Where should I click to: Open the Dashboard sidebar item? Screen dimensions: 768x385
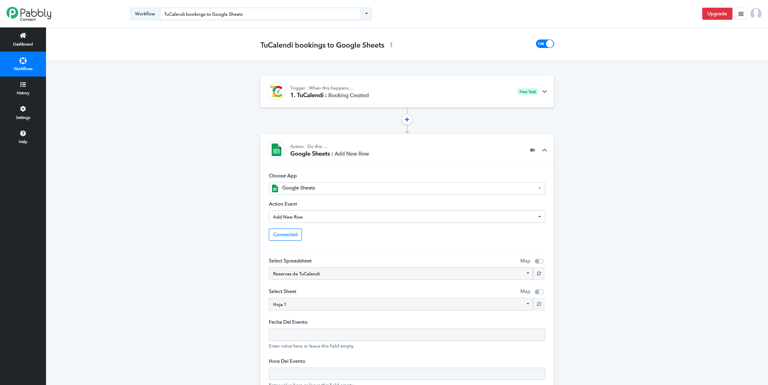(x=23, y=40)
